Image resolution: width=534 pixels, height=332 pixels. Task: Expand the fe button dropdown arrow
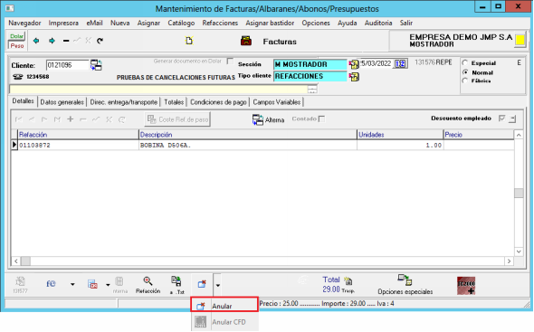[72, 284]
